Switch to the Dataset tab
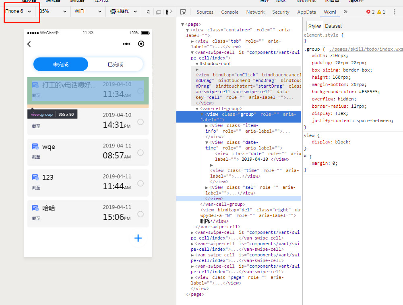Image resolution: width=403 pixels, height=305 pixels. pos(333,26)
